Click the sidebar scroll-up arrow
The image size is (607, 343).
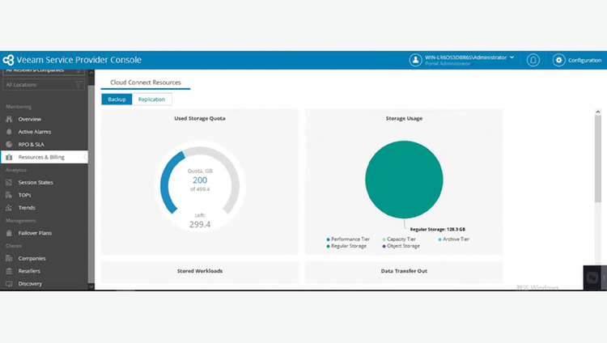pyautogui.click(x=91, y=72)
